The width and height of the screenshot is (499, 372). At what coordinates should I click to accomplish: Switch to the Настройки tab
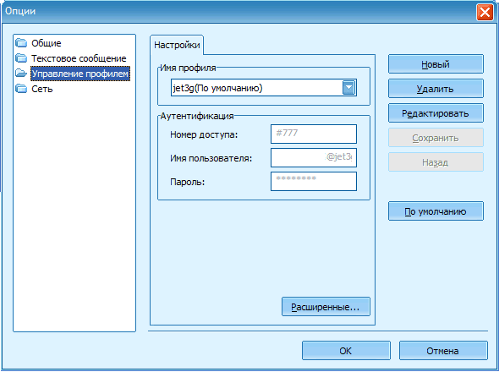point(177,45)
